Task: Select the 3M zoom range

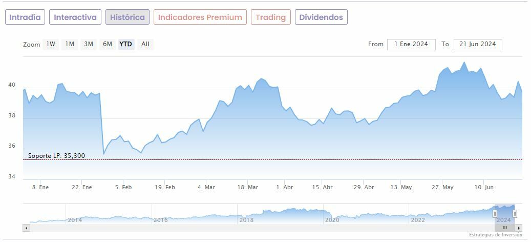Action: coord(89,44)
